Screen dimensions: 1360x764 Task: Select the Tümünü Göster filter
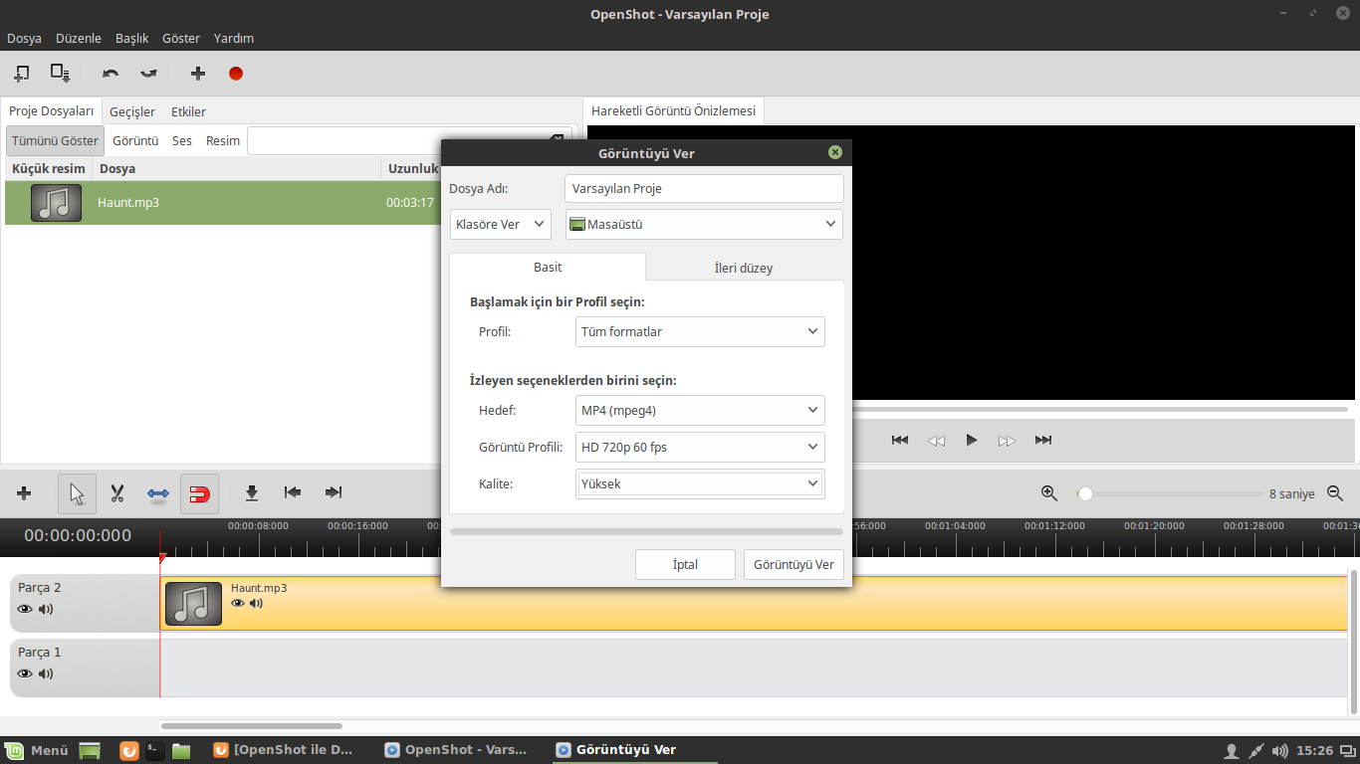[55, 140]
